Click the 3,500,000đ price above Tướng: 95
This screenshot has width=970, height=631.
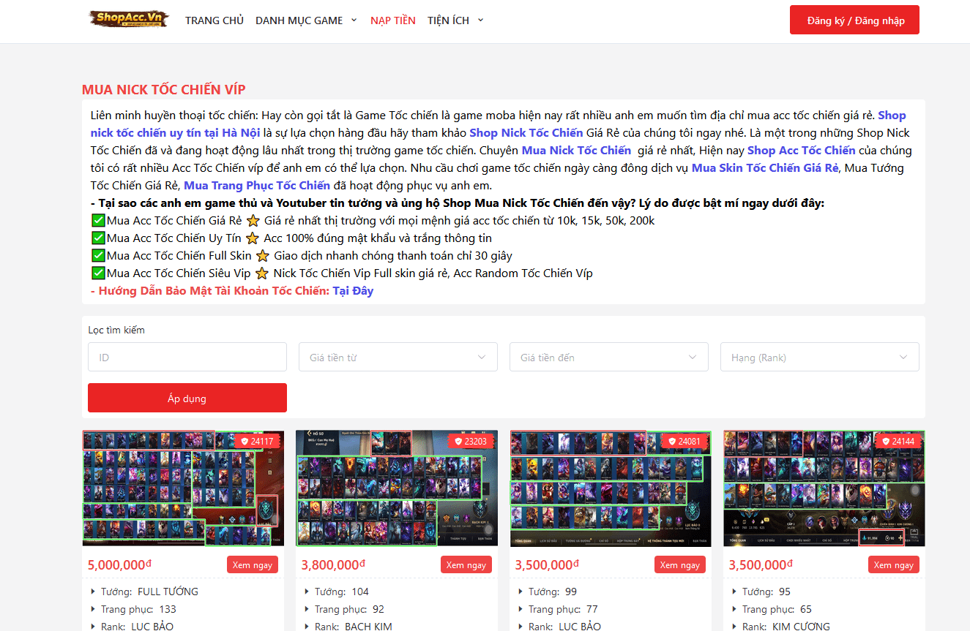(x=761, y=565)
